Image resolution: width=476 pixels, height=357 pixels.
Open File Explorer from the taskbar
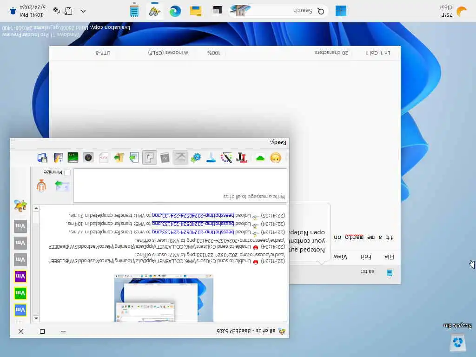pyautogui.click(x=196, y=11)
